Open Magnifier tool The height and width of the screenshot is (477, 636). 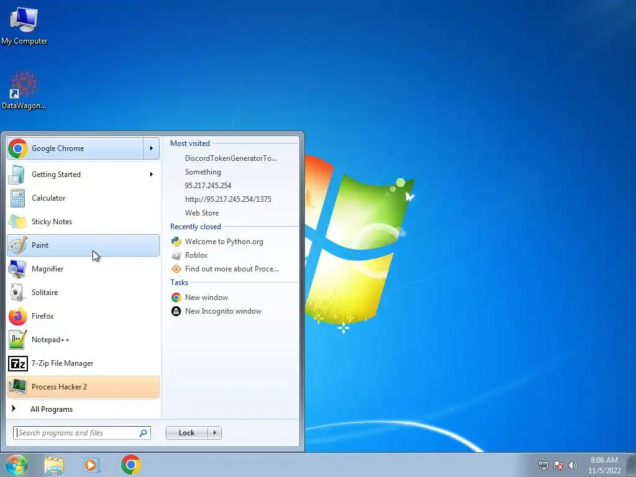click(x=83, y=268)
